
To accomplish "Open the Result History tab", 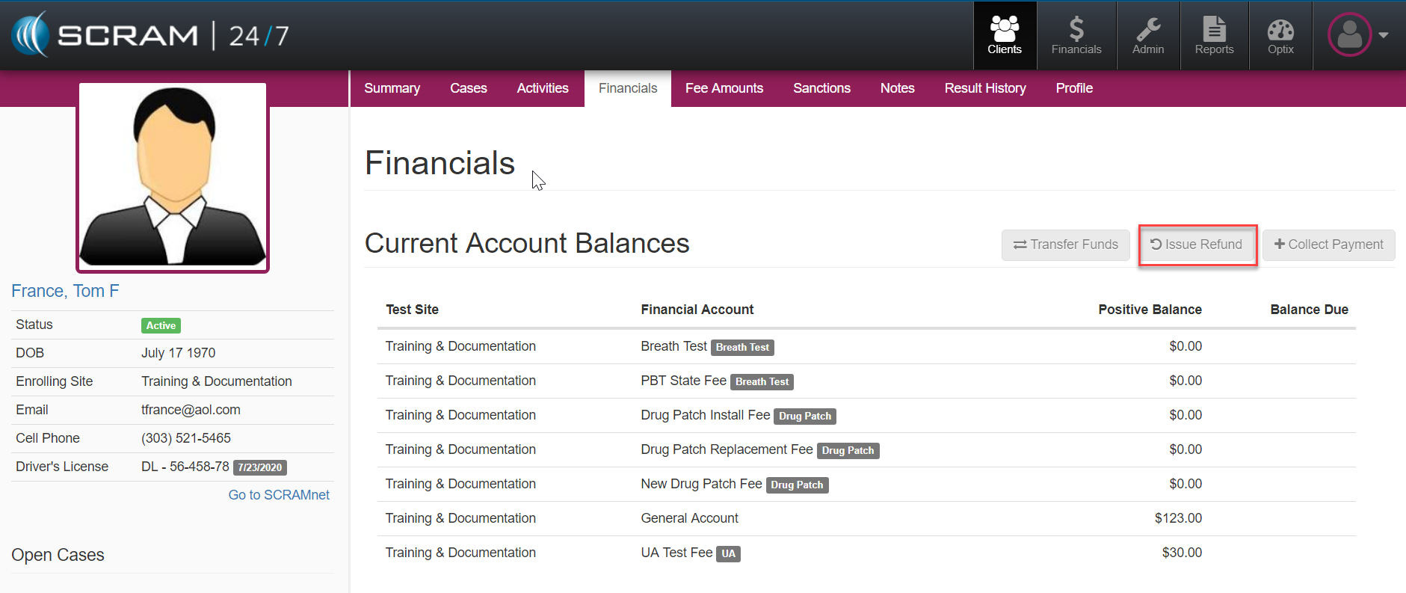I will coord(984,88).
